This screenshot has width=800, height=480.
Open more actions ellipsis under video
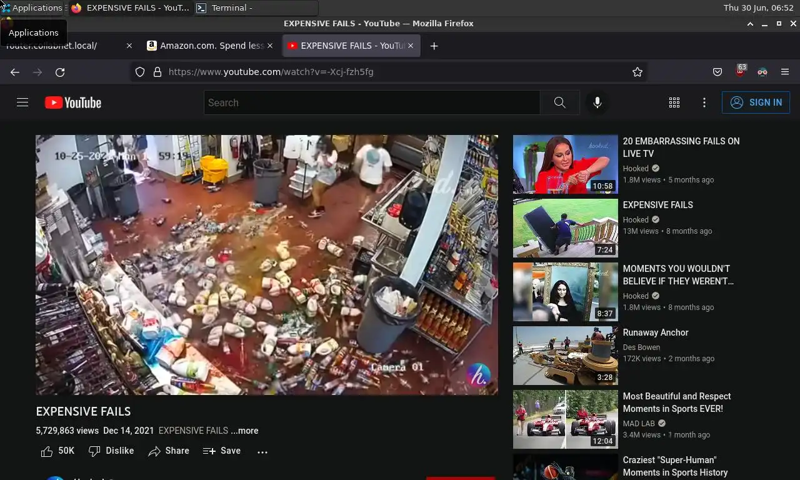click(x=262, y=451)
